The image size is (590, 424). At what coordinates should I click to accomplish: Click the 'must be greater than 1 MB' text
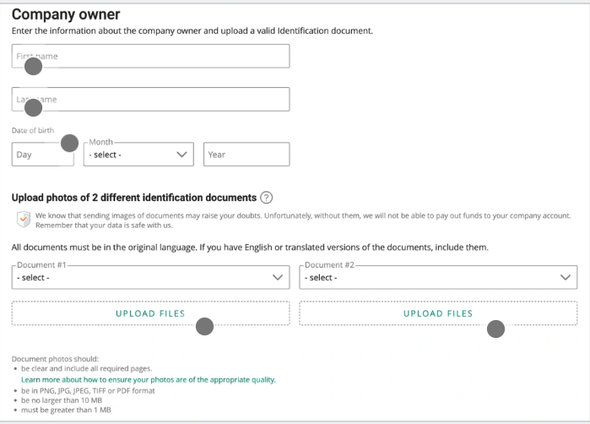tap(66, 410)
